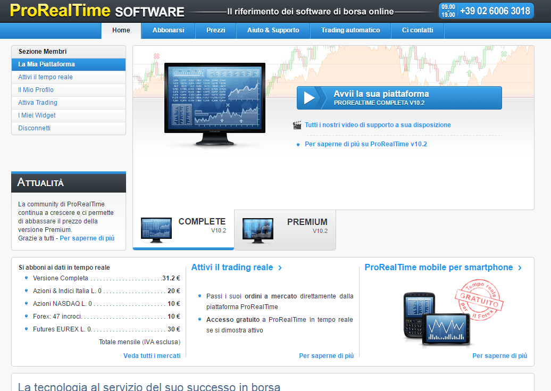The height and width of the screenshot is (391, 551).
Task: Click Per saperne di più under mobile section
Action: (500, 355)
